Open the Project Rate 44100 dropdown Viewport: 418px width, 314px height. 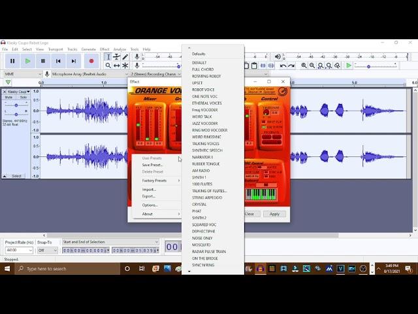tap(19, 250)
